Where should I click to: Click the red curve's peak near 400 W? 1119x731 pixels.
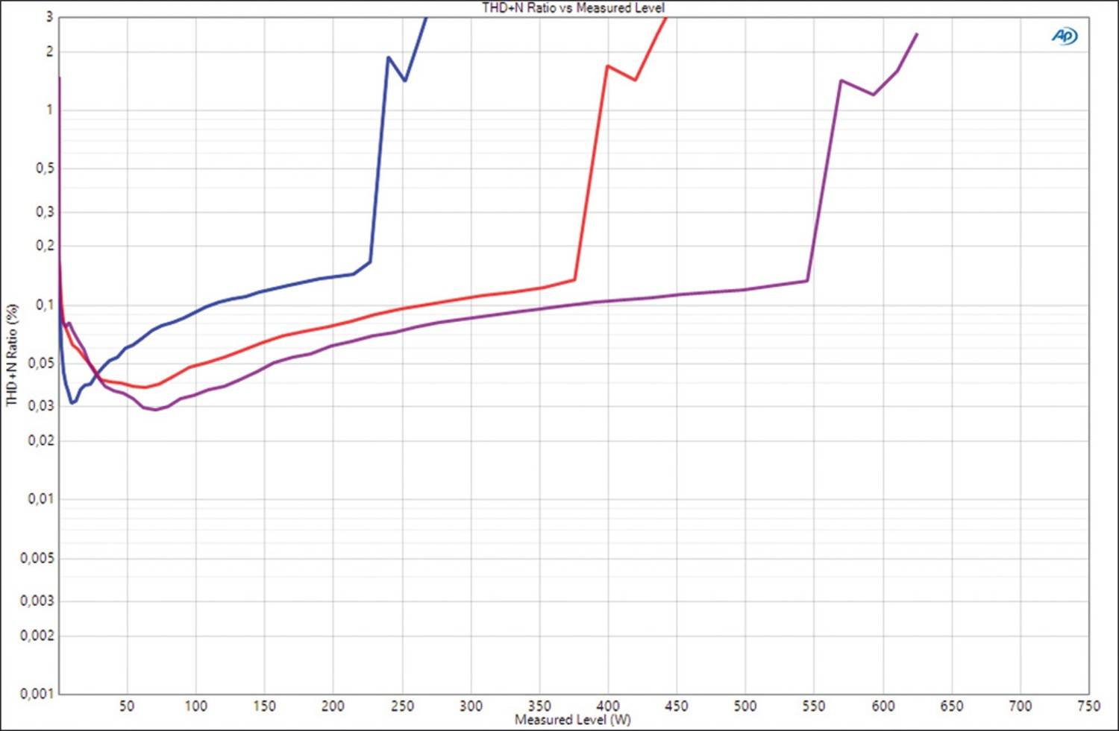click(608, 66)
